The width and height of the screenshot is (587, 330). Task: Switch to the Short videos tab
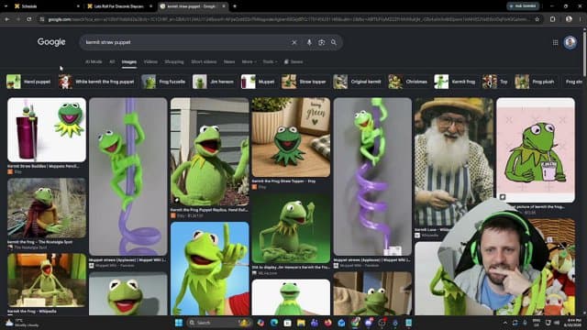pyautogui.click(x=204, y=61)
